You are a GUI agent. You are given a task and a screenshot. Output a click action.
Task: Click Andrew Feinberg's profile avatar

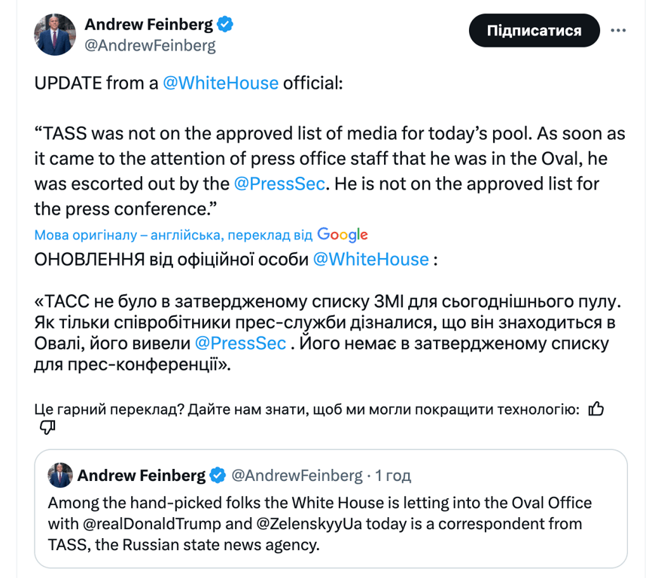tap(55, 34)
